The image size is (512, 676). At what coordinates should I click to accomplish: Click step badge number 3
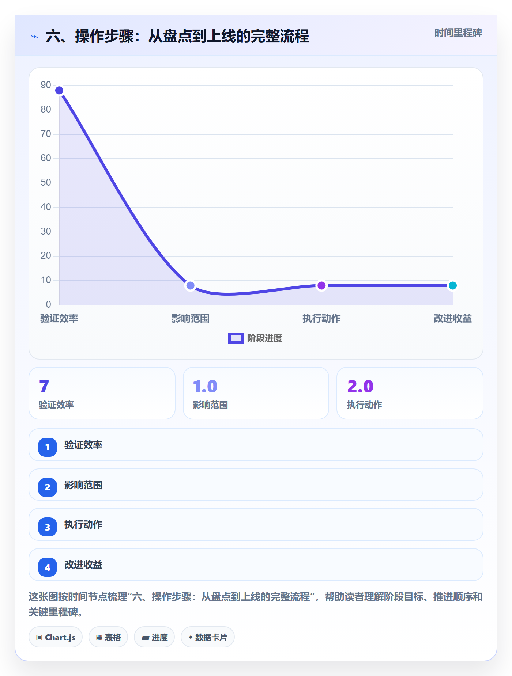tap(48, 527)
